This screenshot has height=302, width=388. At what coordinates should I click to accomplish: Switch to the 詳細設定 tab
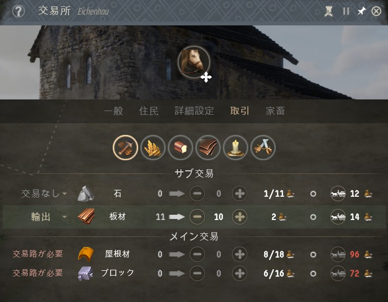[194, 111]
